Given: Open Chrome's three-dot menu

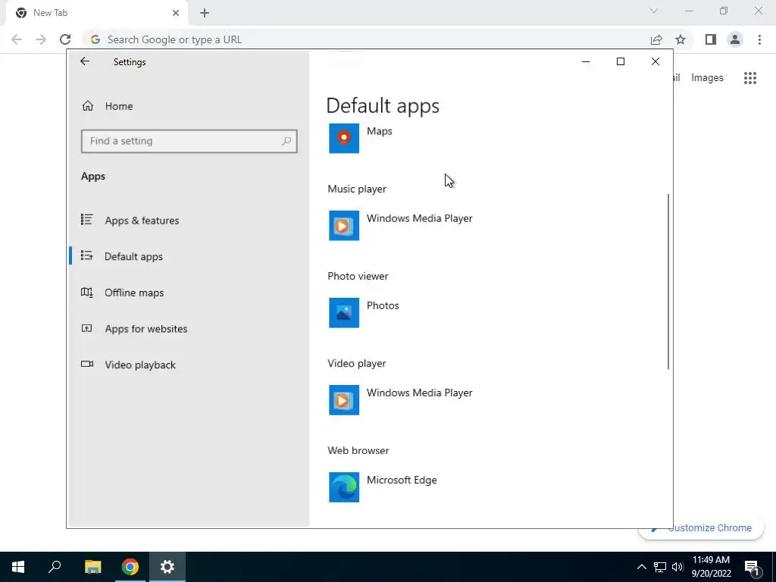Looking at the screenshot, I should coord(759,39).
